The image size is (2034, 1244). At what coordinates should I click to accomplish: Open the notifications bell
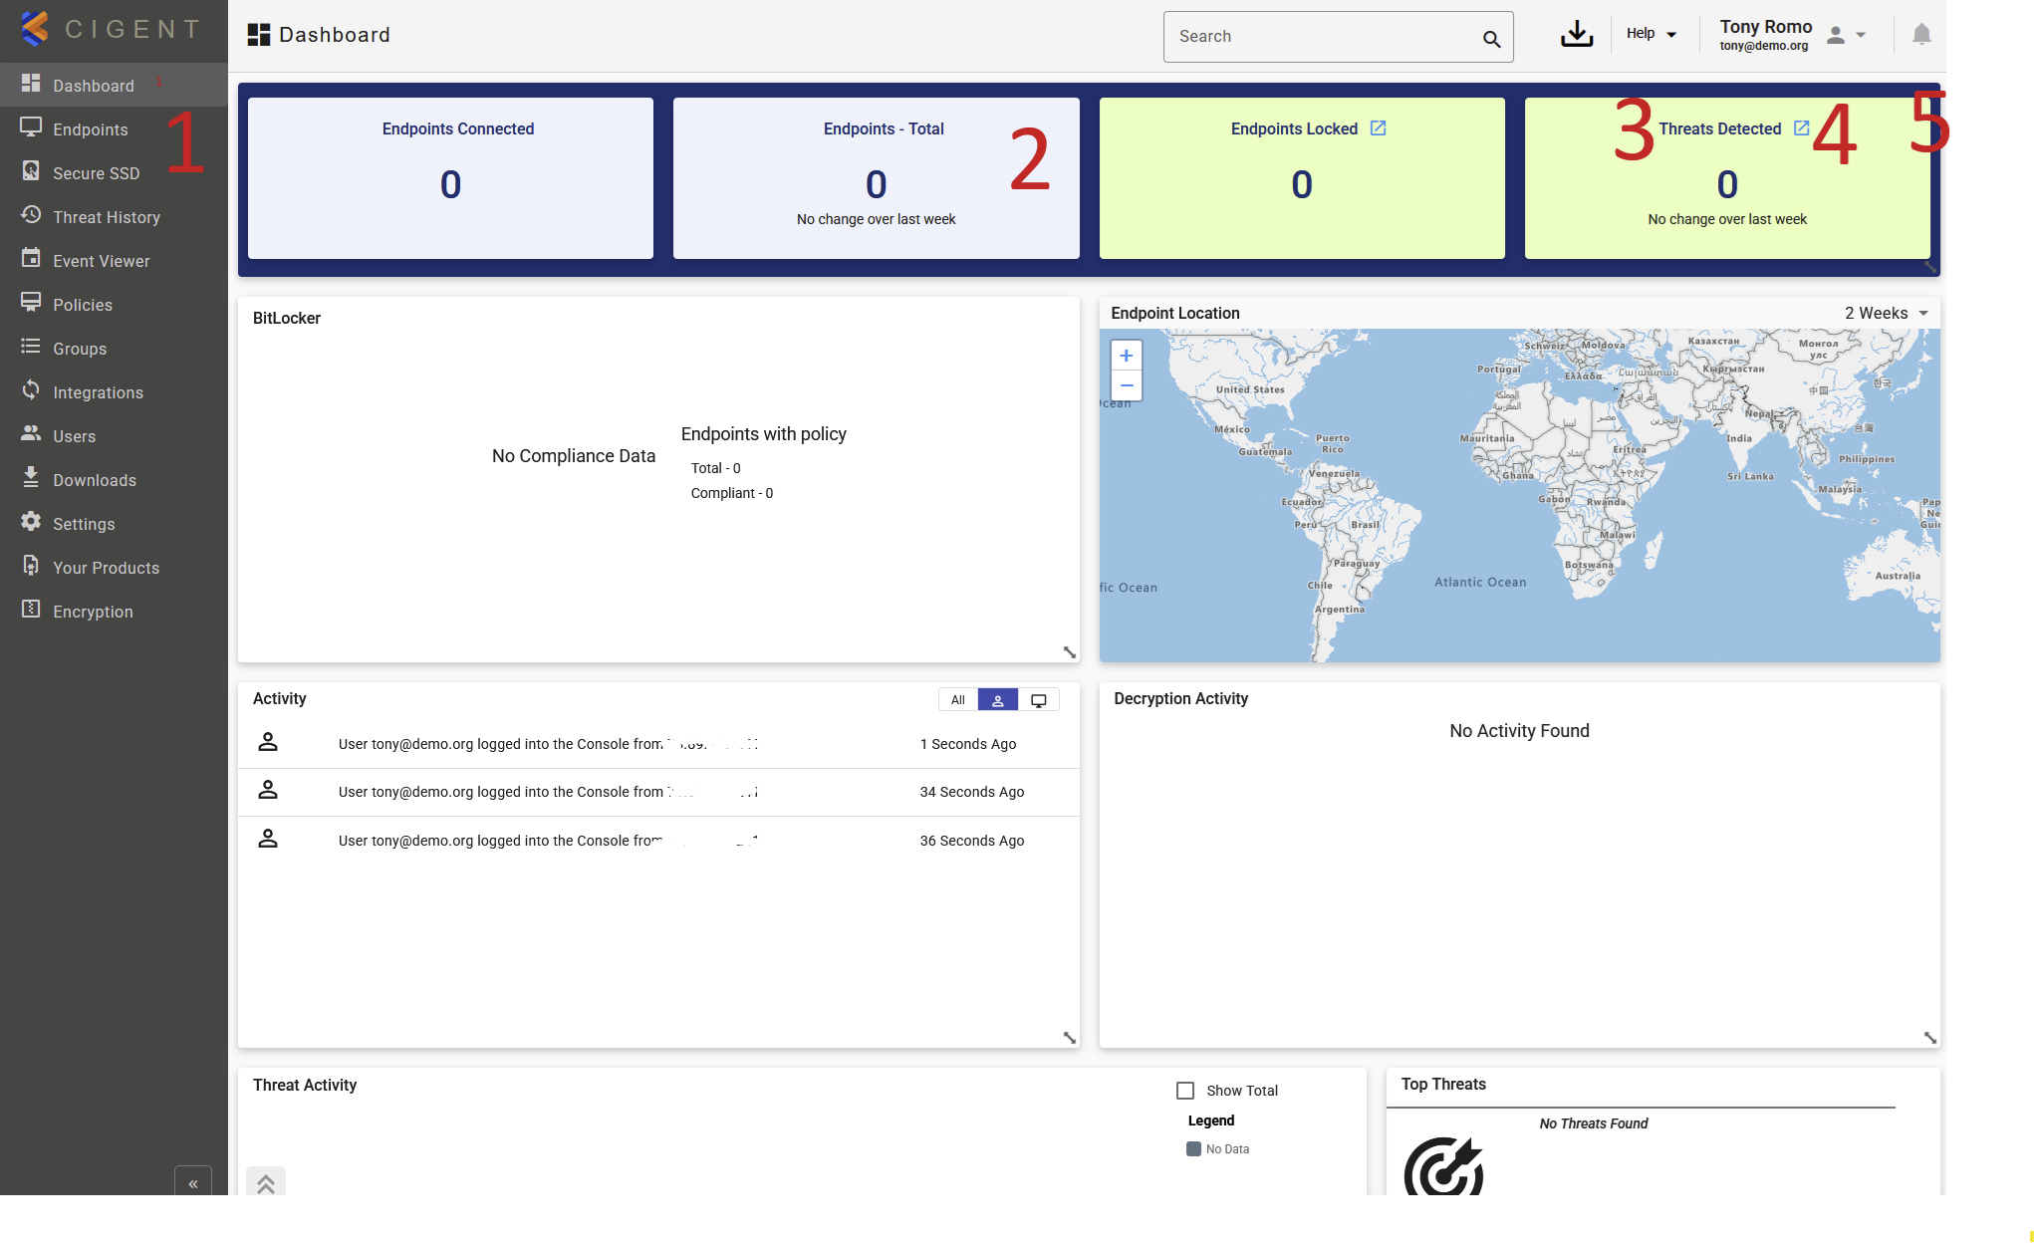click(1921, 35)
